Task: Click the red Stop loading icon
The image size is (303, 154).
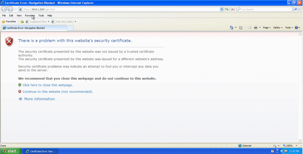Action: click(232, 9)
